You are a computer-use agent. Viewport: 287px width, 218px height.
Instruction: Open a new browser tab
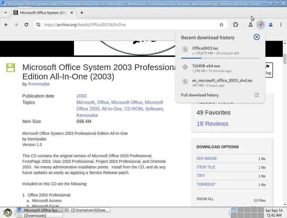(x=82, y=13)
